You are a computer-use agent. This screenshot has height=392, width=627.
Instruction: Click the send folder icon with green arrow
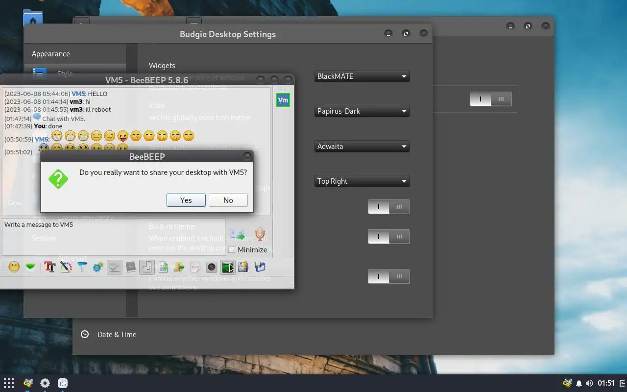(x=179, y=267)
